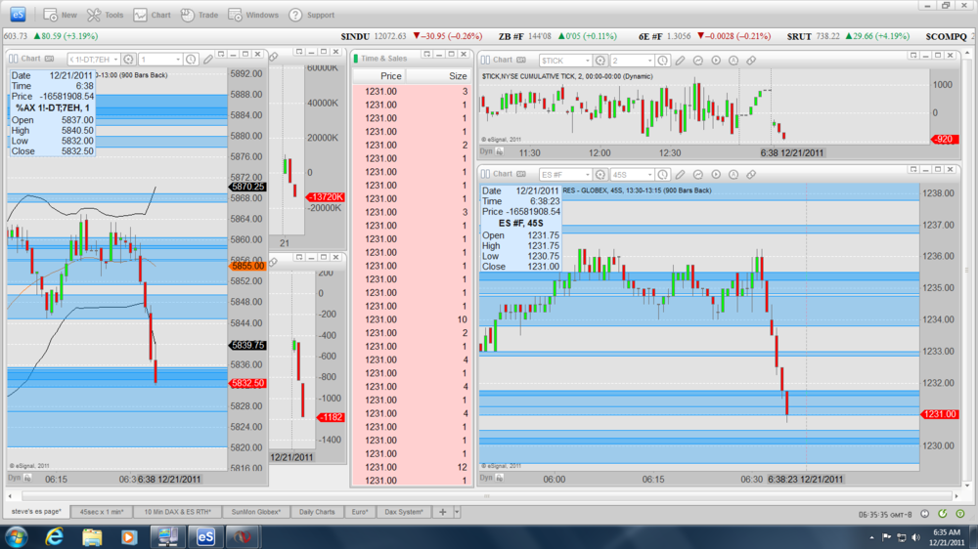Click the Price column header
978x549 pixels.
(379, 76)
